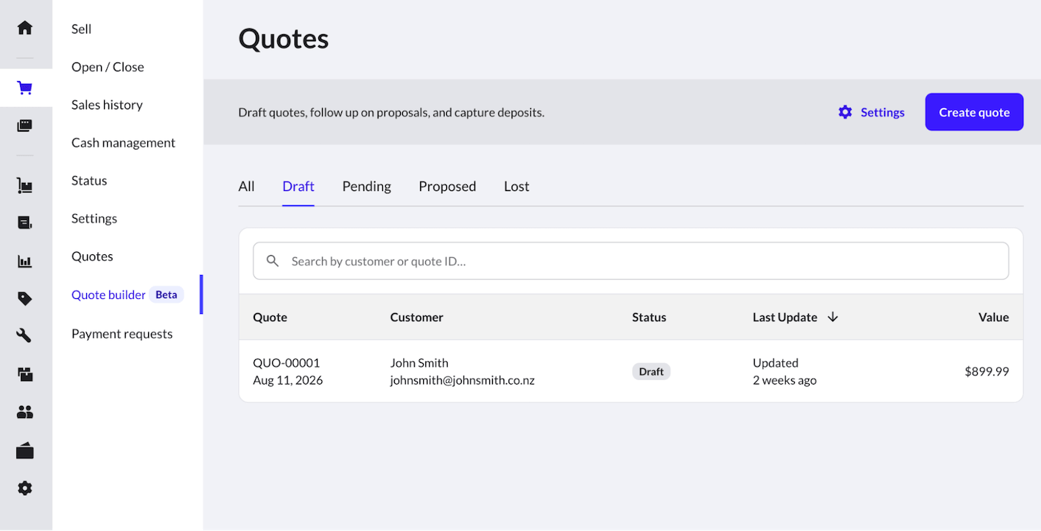Open the wrench icon in sidebar
Image resolution: width=1041 pixels, height=531 pixels.
coord(25,335)
